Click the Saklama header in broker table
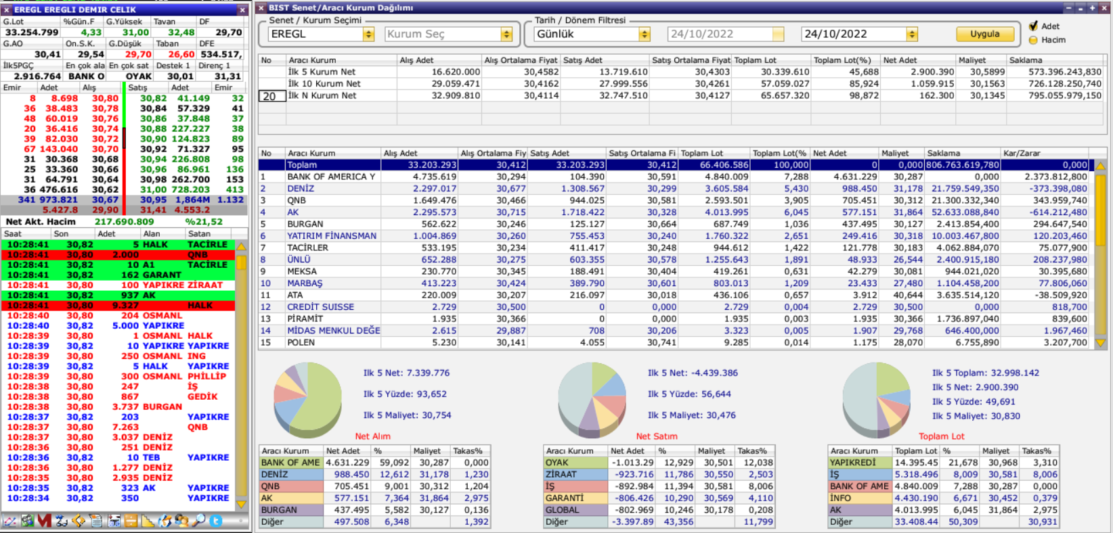Screen dimensions: 1113x533 click(x=963, y=154)
